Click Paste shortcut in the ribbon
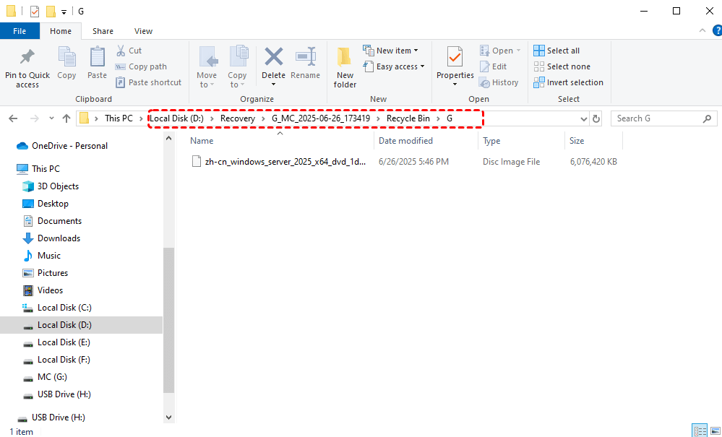722x437 pixels. (148, 82)
